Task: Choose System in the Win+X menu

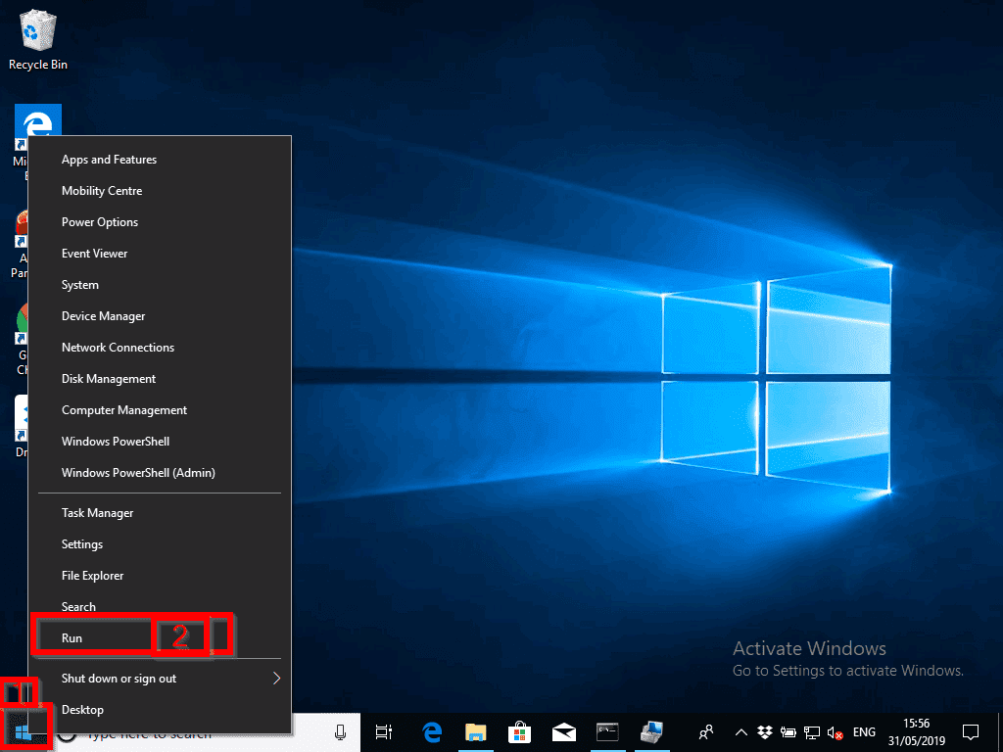Action: pyautogui.click(x=160, y=285)
